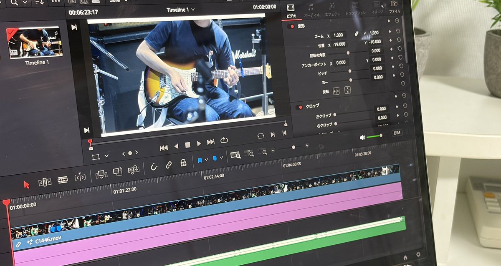Toggle the zoom X/Y link icon
Image resolution: width=501 pixels, height=266 pixels.
[357, 33]
